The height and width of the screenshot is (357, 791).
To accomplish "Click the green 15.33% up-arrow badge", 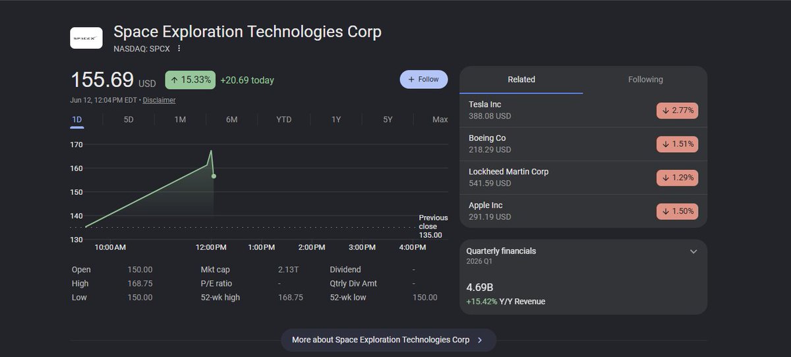I will 190,80.
